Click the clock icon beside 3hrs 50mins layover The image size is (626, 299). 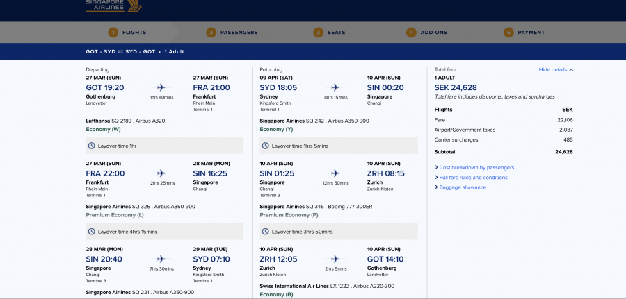[x=266, y=232]
